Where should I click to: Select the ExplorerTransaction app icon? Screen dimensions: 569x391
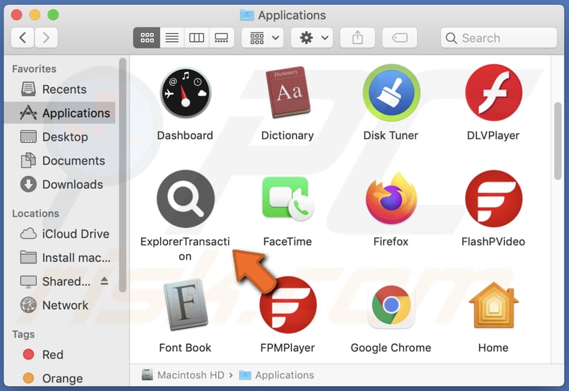185,199
